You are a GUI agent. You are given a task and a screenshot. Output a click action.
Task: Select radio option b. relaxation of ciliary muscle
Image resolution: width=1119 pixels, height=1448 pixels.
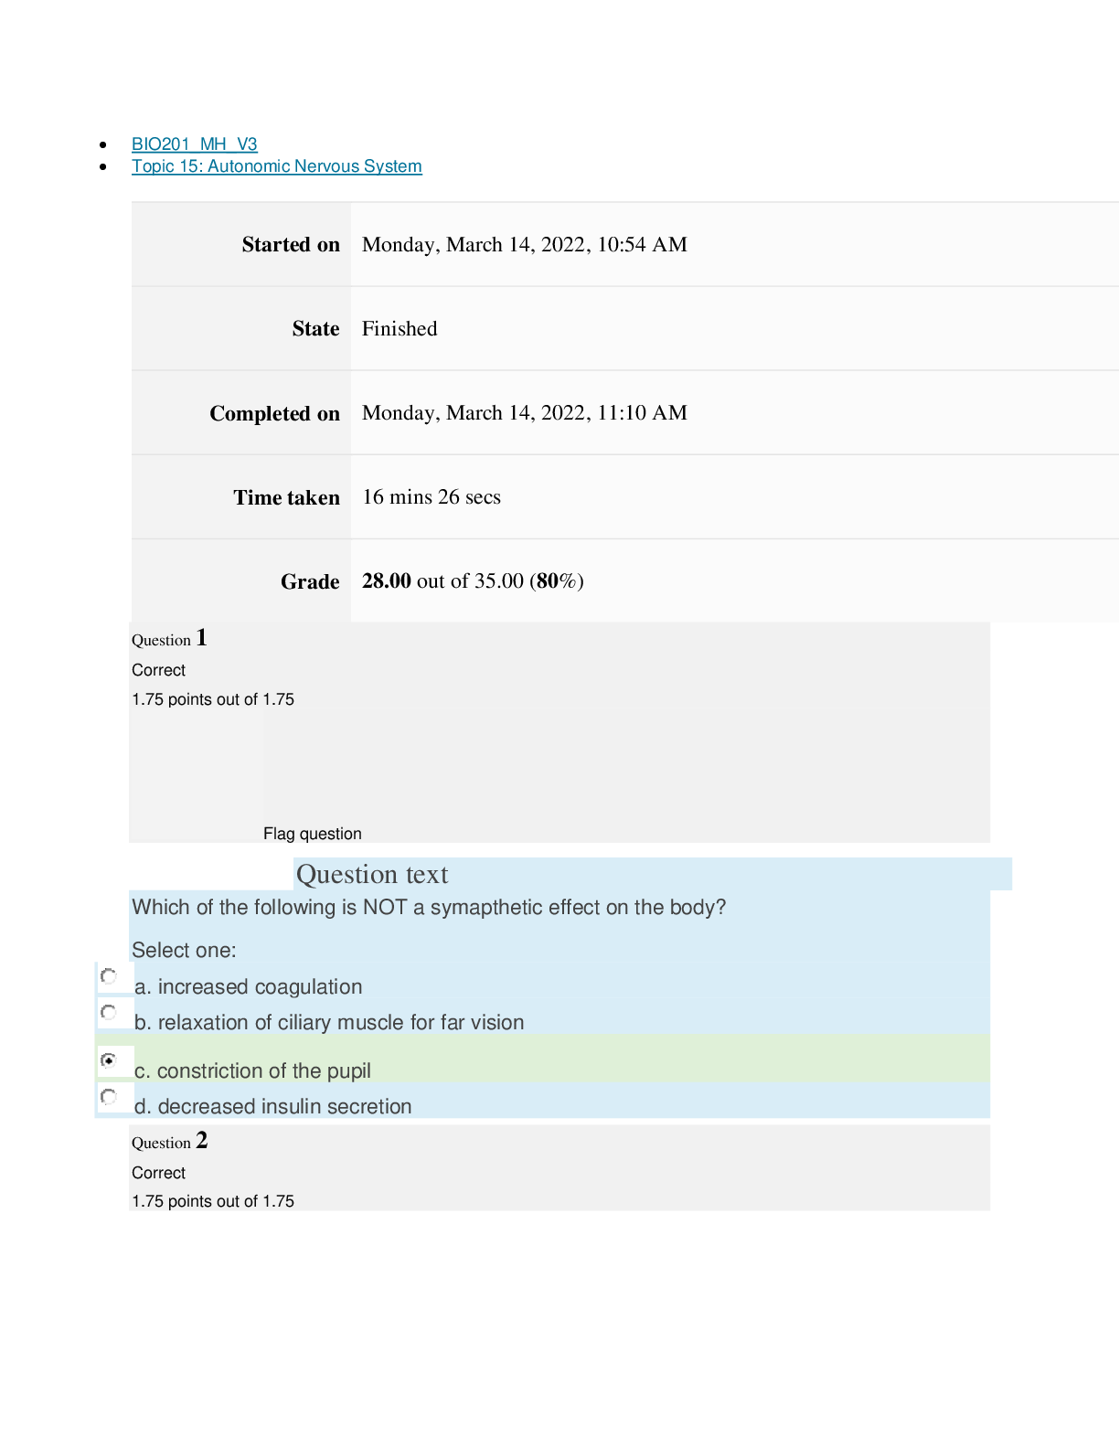109,1012
